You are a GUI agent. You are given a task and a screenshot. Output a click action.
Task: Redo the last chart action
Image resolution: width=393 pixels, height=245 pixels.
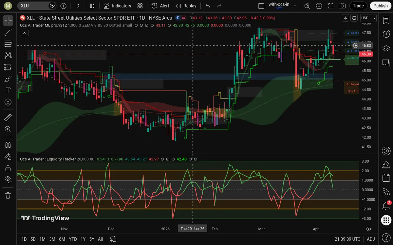coord(219,6)
